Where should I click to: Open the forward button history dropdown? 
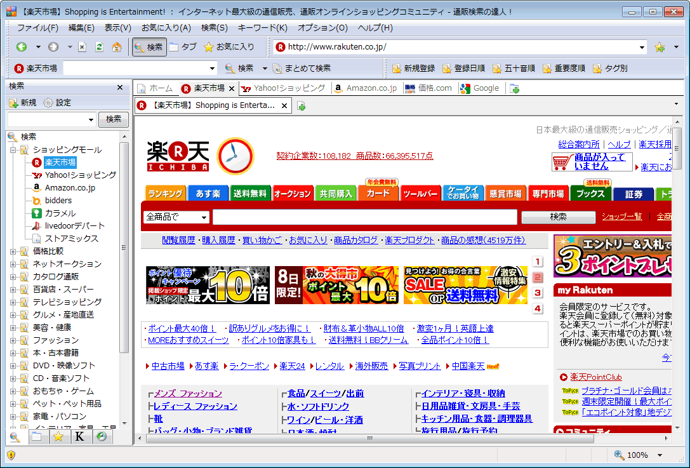[x=70, y=47]
